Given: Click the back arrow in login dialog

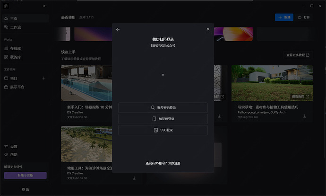Looking at the screenshot, I should tap(118, 29).
